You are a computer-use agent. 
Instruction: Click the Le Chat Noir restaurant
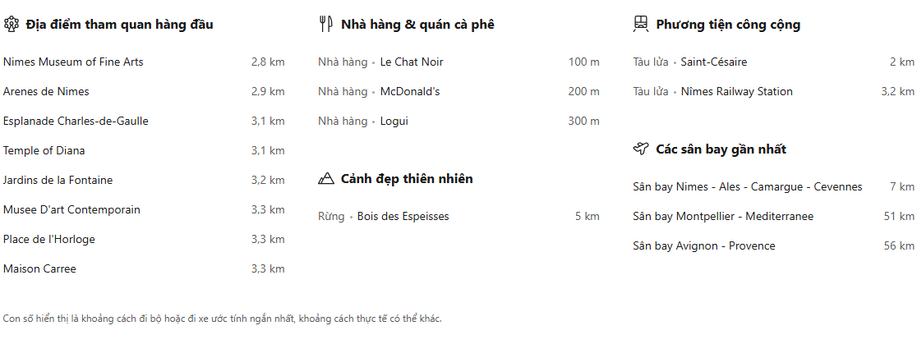tap(412, 62)
